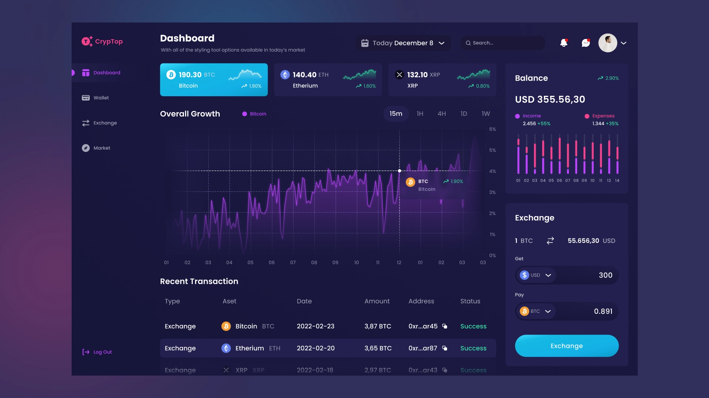
Task: Switch to the 1W timeframe
Action: 486,114
